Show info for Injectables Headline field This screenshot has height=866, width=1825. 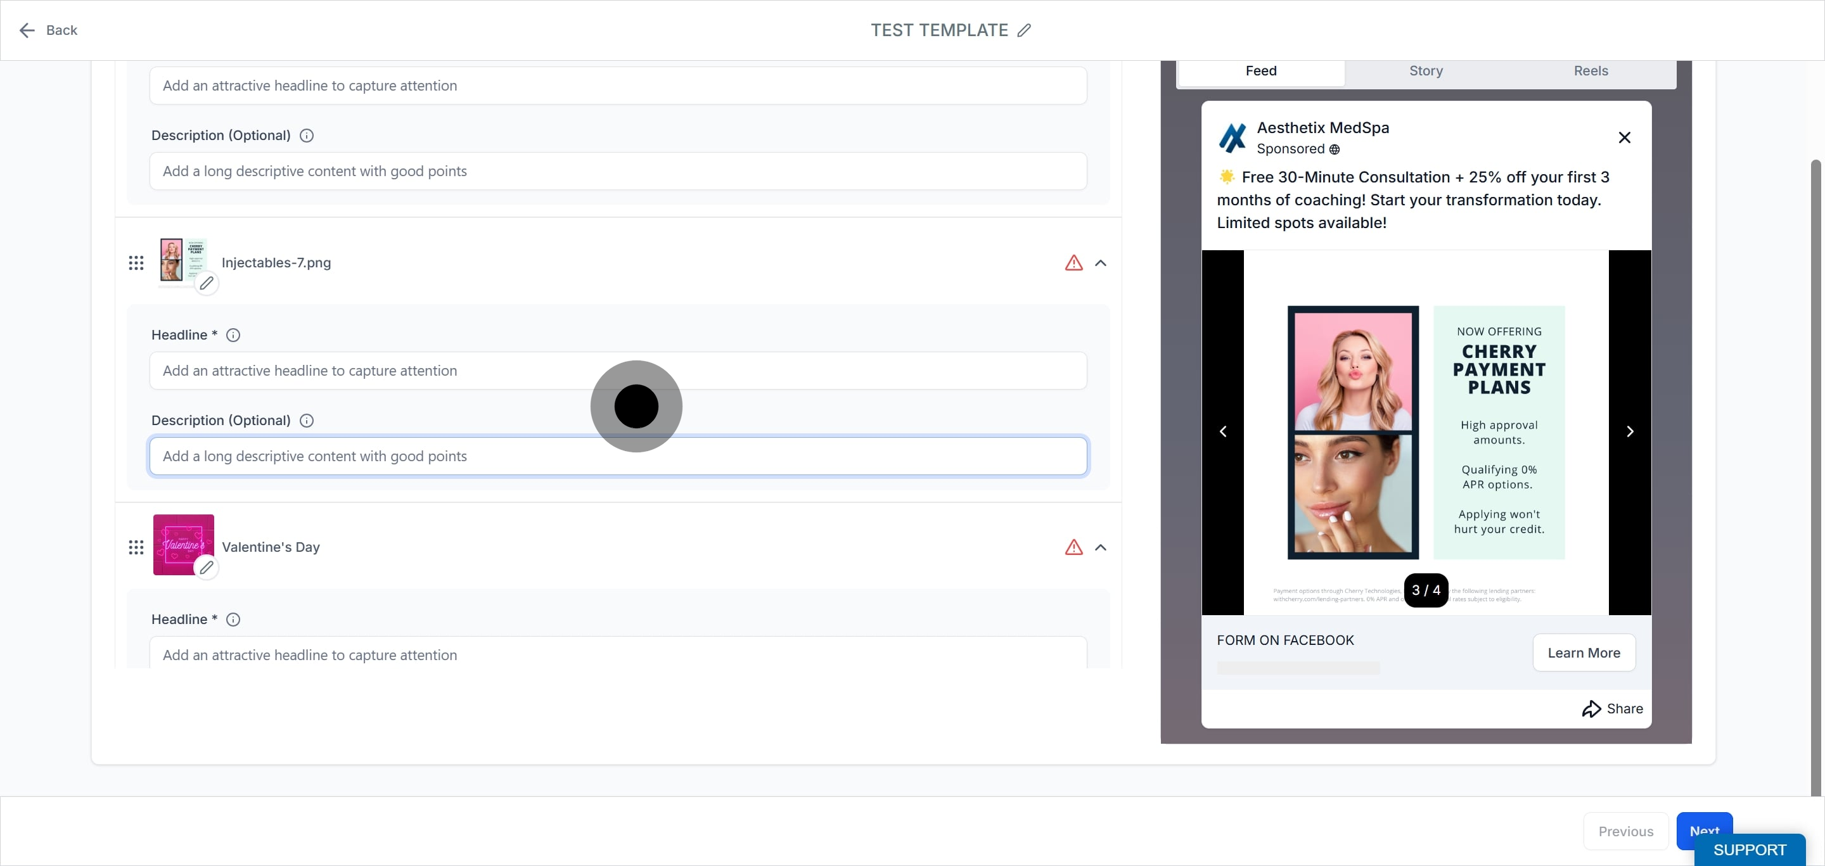233,335
